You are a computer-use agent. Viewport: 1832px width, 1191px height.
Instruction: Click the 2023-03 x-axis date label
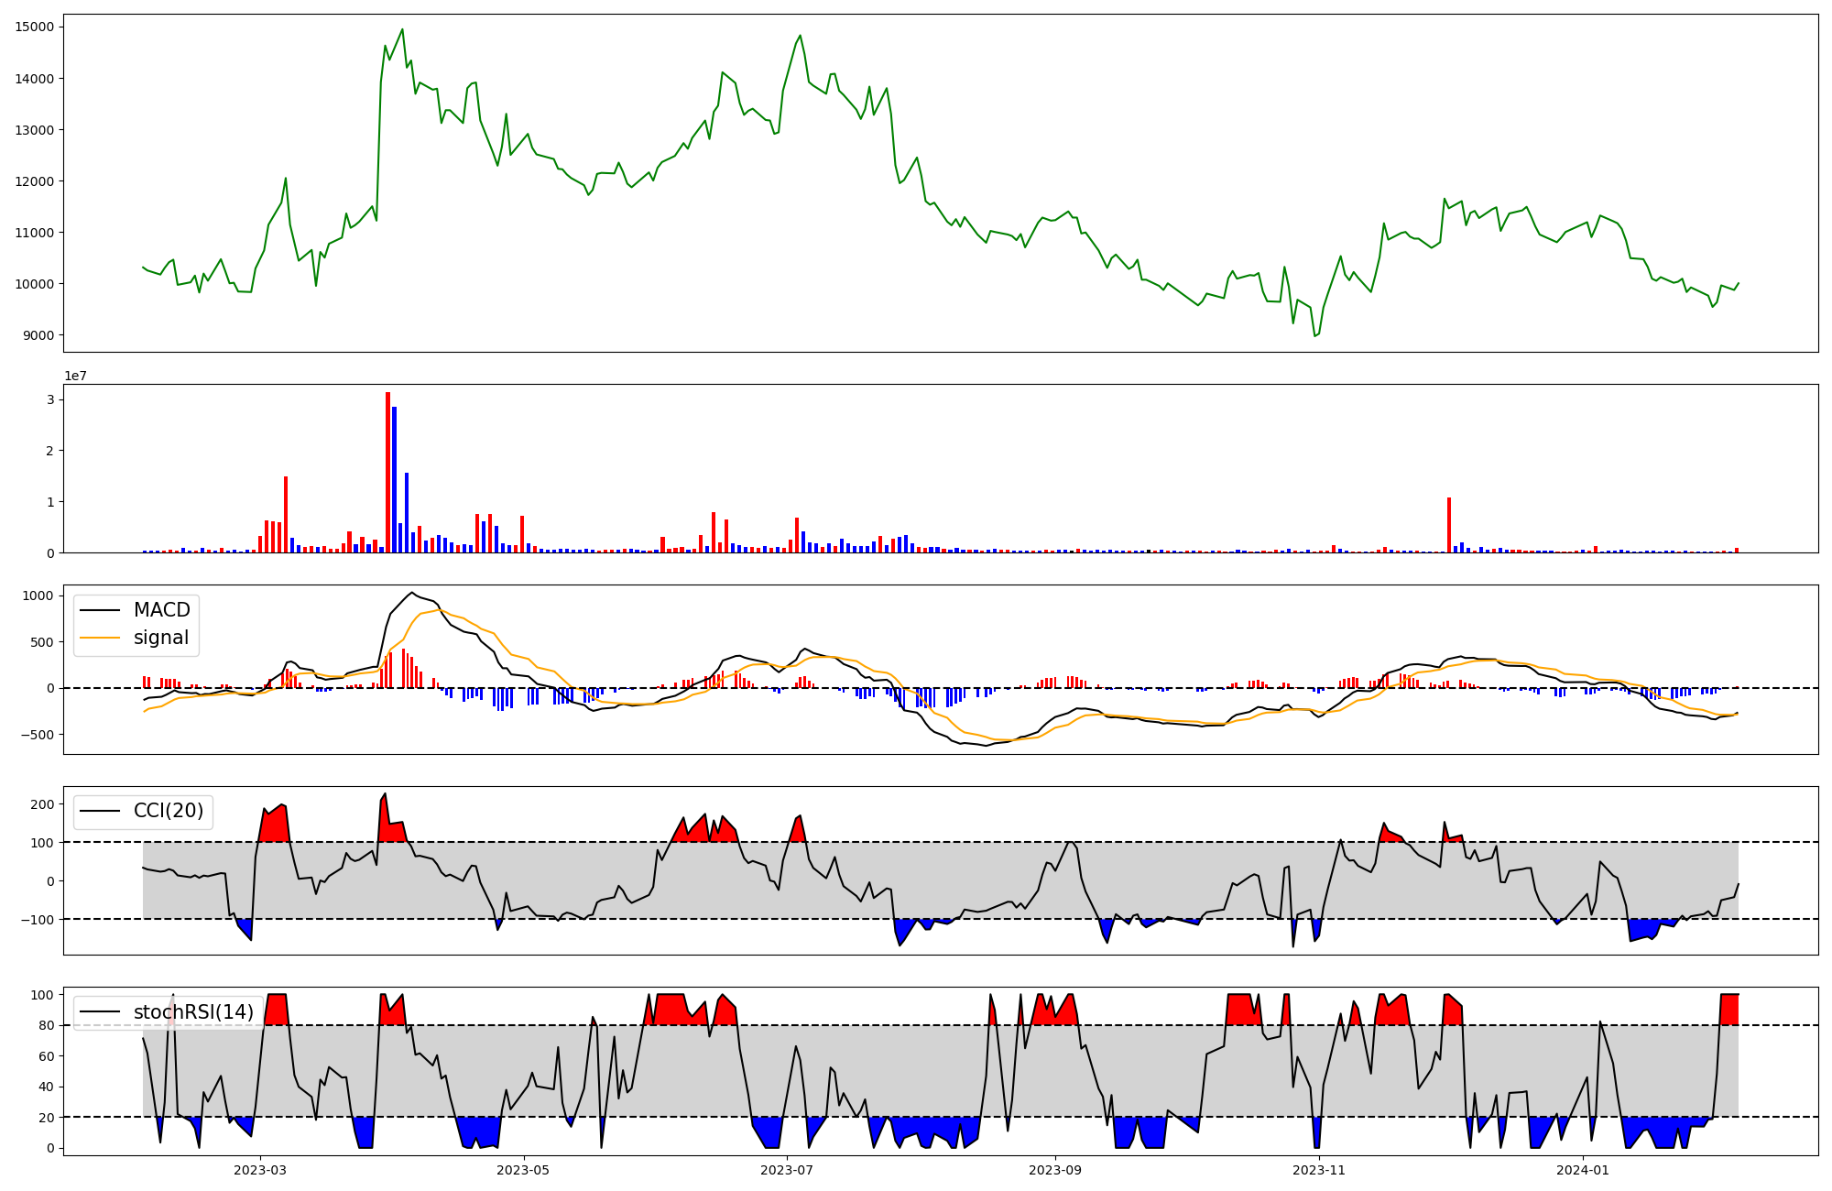260,1170
